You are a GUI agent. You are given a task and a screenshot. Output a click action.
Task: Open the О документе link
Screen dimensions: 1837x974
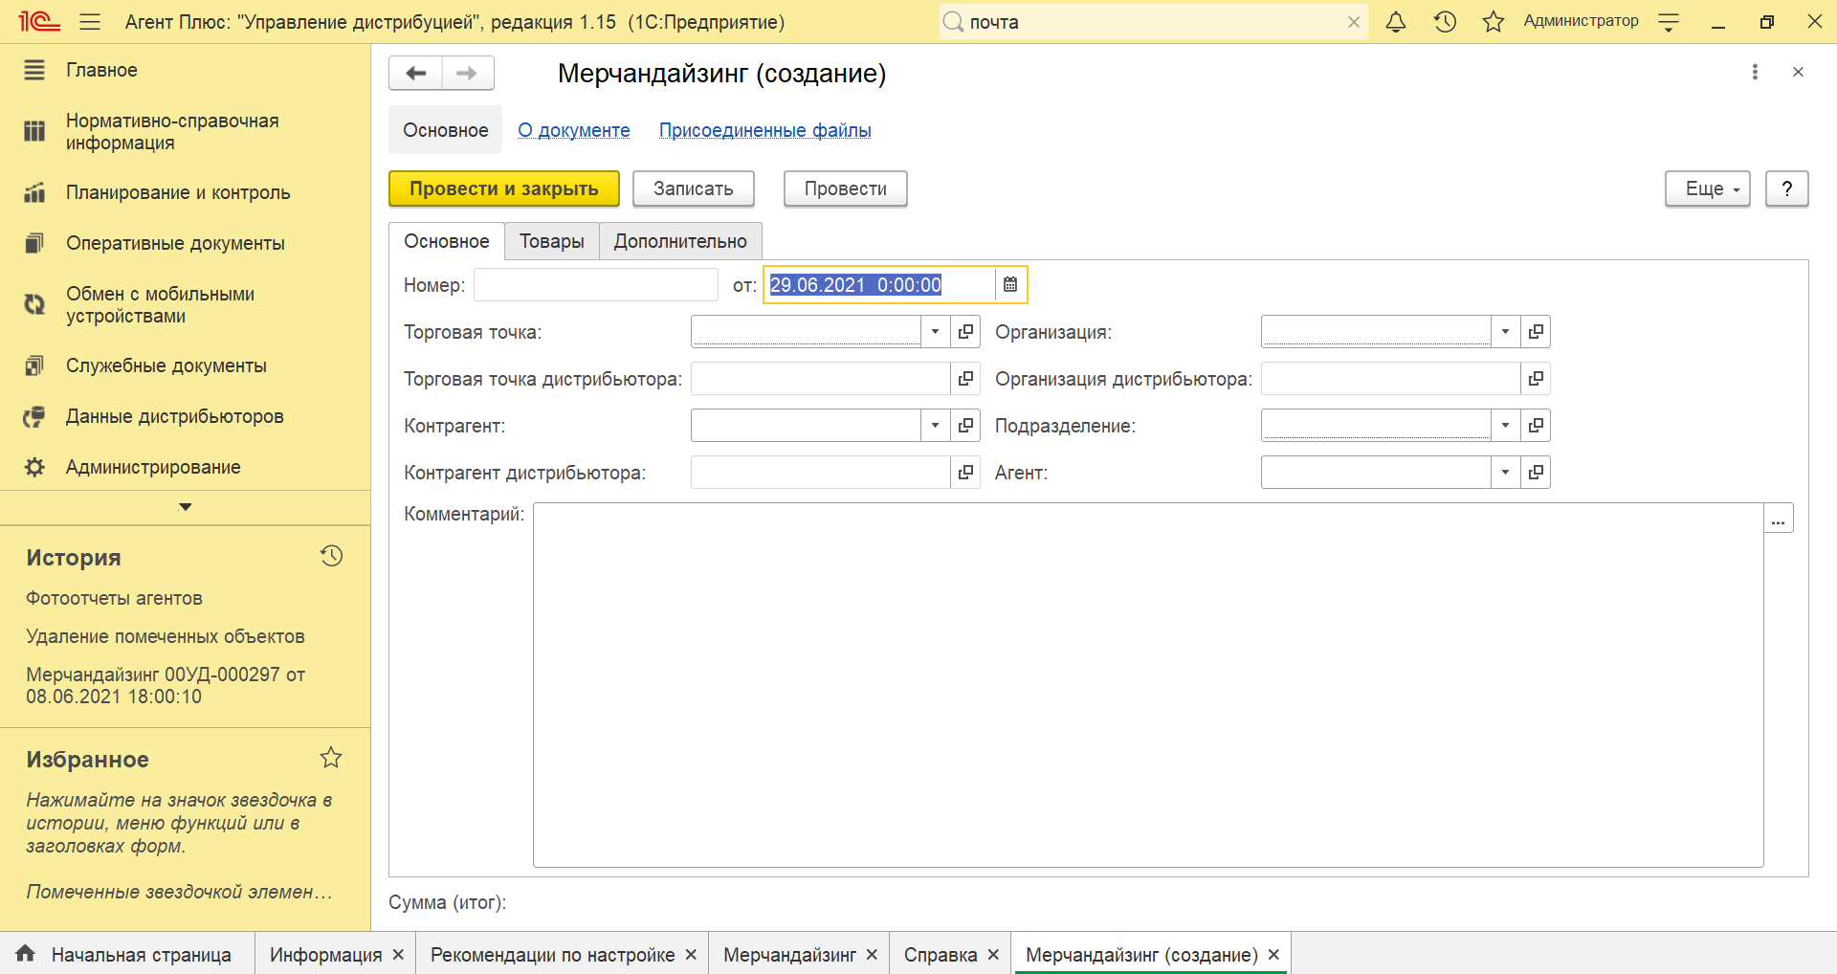click(x=574, y=130)
